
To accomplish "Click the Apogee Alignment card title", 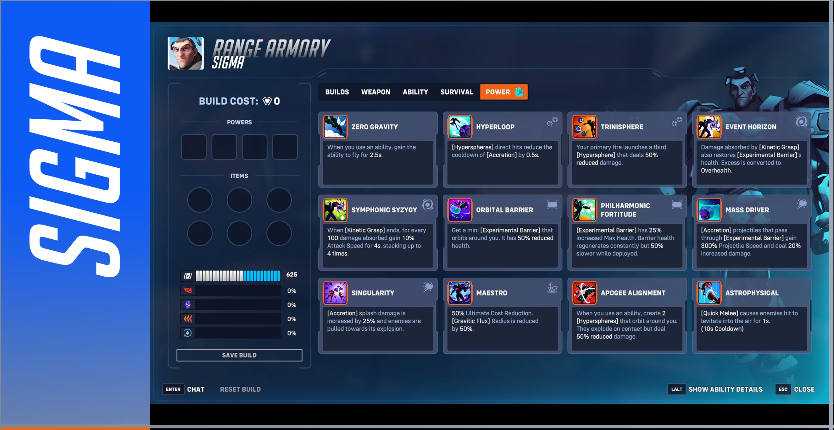I will (x=633, y=293).
